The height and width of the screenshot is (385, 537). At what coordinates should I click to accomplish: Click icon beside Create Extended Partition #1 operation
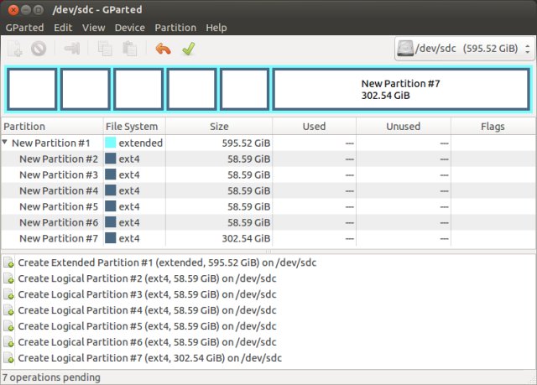(9, 263)
